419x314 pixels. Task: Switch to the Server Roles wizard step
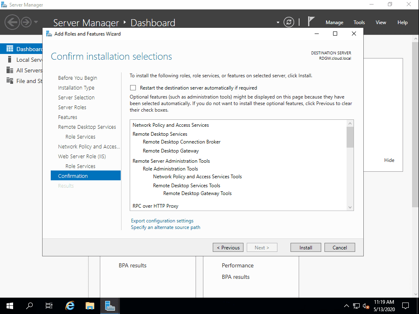coord(72,107)
